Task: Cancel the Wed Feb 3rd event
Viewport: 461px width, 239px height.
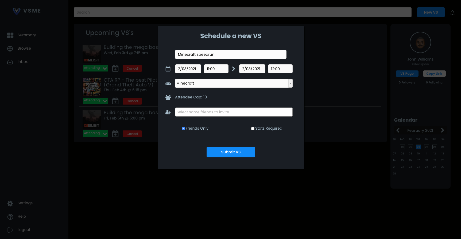Action: point(132,69)
